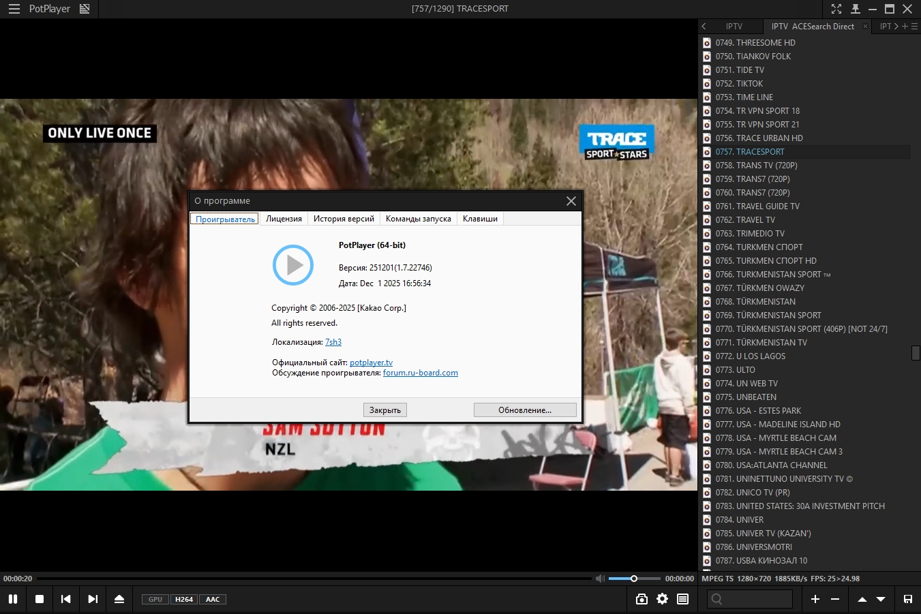Screen dimensions: 921x614
Task: Click the file icon beside 0780. USA:ATLANTA CHANNEL
Action: pos(707,465)
